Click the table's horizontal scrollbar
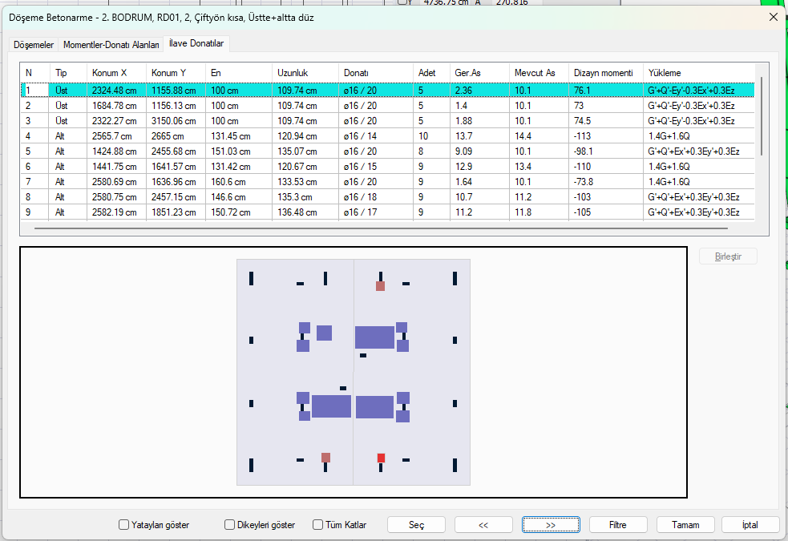 381,228
